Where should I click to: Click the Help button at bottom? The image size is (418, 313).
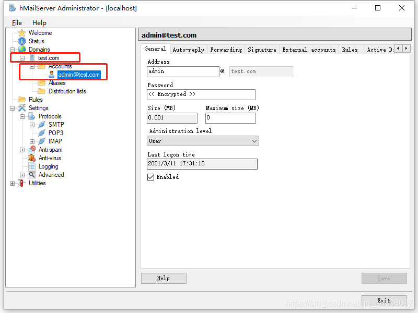[x=164, y=279]
